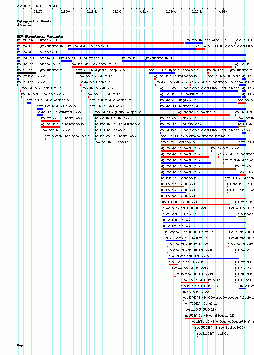The height and width of the screenshot is (355, 254).
Task: Open variant nsv5958270 (Almarri2020)
Action: (x=62, y=118)
